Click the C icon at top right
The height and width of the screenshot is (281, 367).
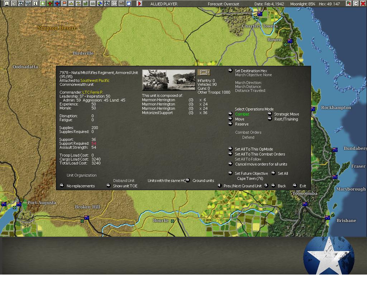356,4
